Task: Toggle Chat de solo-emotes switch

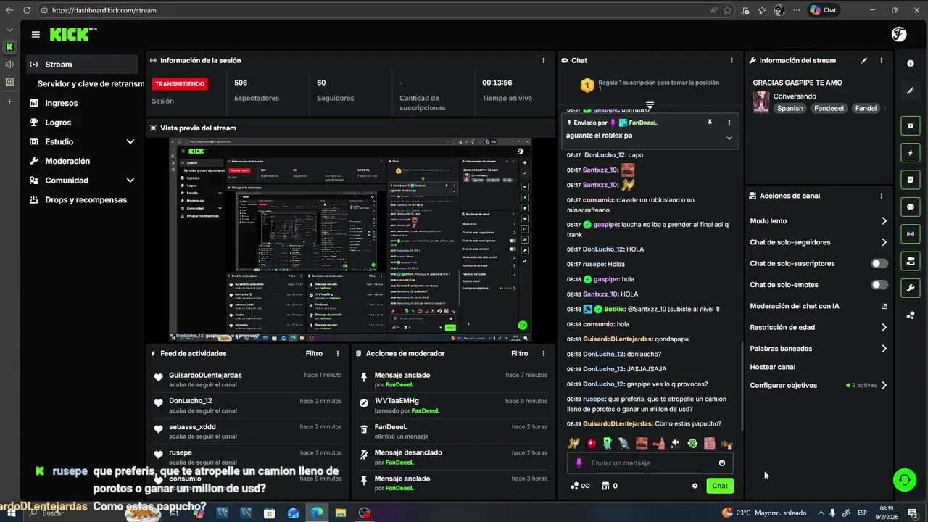Action: [879, 285]
